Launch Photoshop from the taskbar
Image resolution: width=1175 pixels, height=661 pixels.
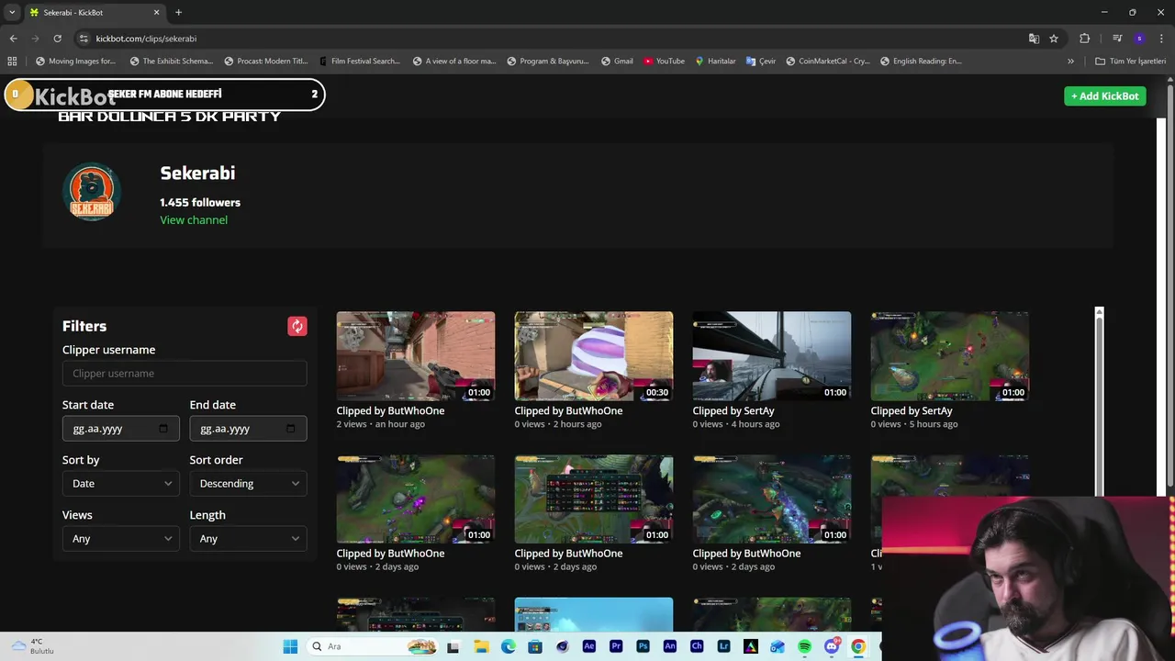643,646
